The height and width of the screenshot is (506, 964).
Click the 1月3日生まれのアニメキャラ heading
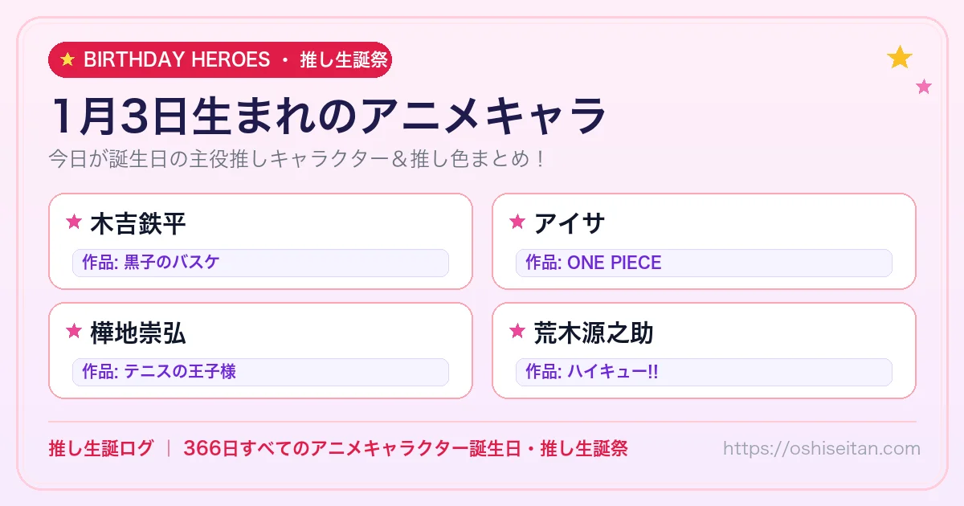[x=328, y=116]
